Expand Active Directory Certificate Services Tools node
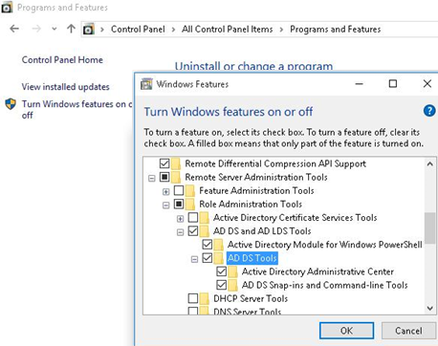 [180, 219]
